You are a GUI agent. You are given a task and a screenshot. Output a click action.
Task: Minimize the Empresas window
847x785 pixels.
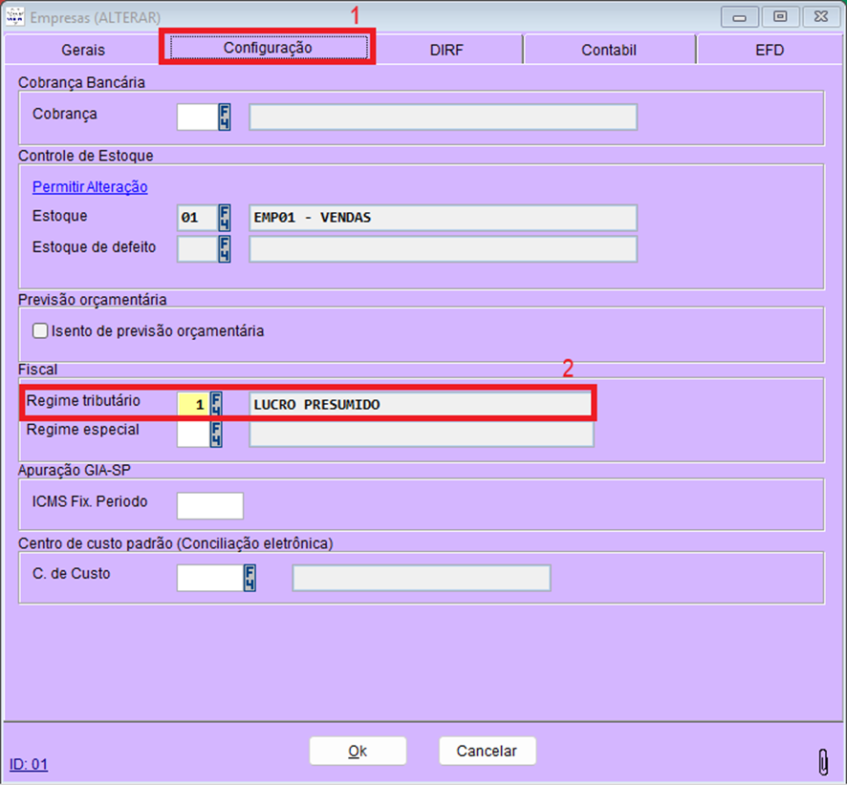(740, 17)
